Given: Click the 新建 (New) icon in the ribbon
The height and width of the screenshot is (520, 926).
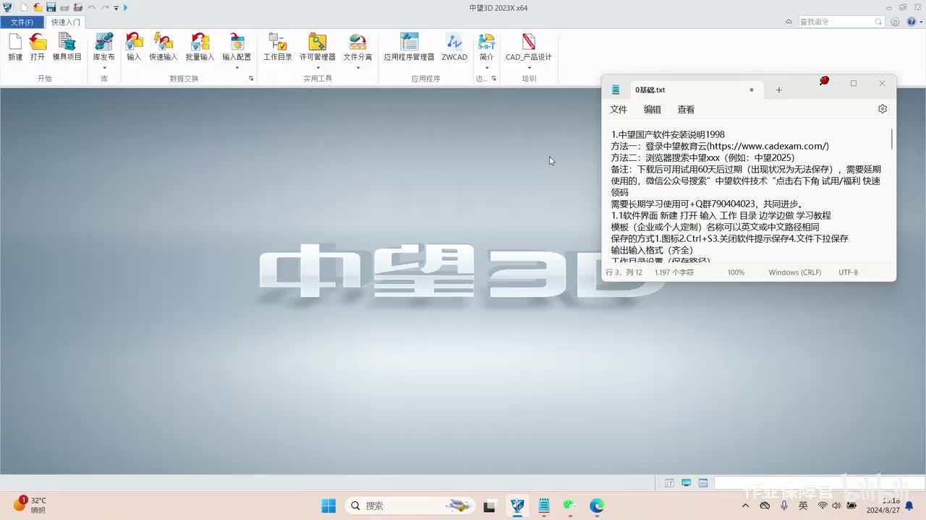Looking at the screenshot, I should pyautogui.click(x=15, y=42).
